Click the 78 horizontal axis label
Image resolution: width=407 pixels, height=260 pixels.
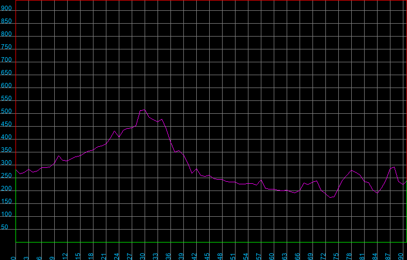pos(349,256)
